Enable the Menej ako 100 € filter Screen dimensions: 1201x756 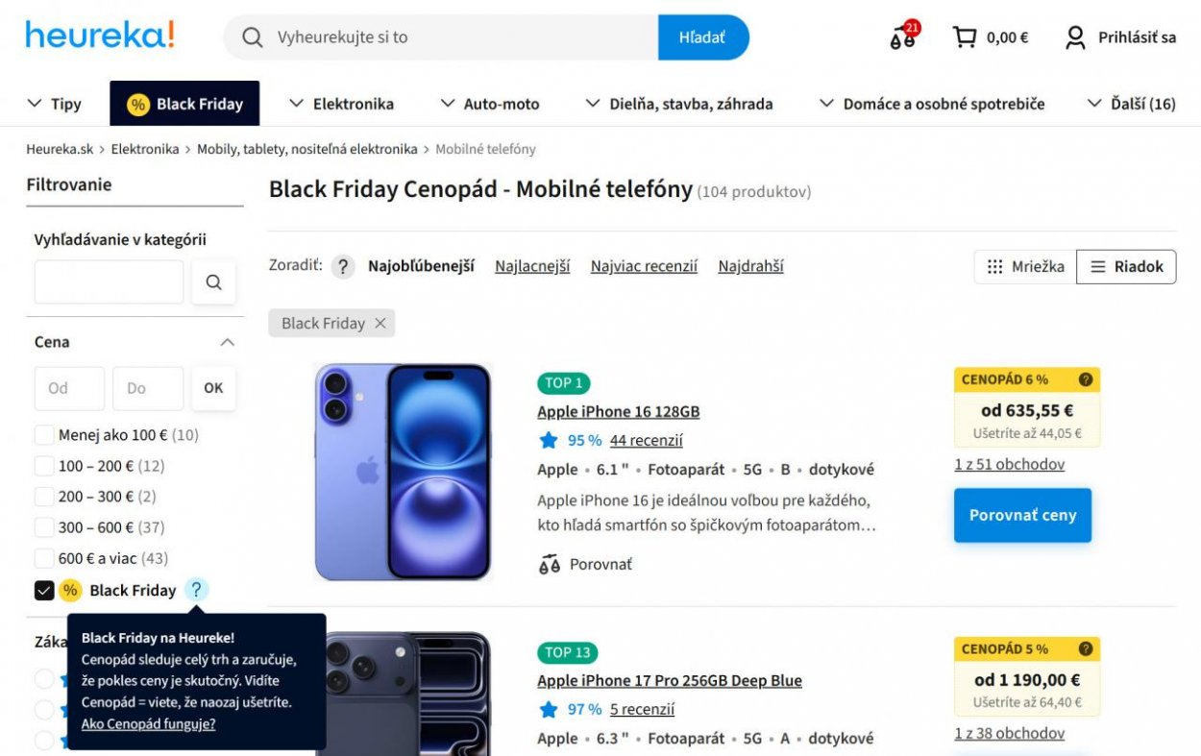(43, 434)
